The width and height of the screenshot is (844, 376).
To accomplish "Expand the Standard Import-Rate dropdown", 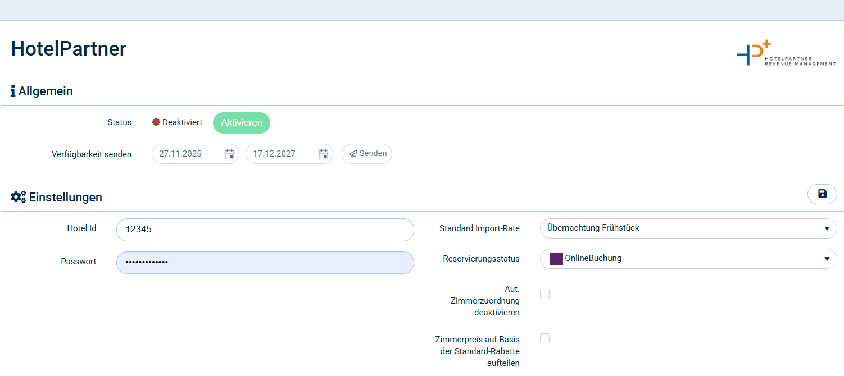I will click(688, 228).
